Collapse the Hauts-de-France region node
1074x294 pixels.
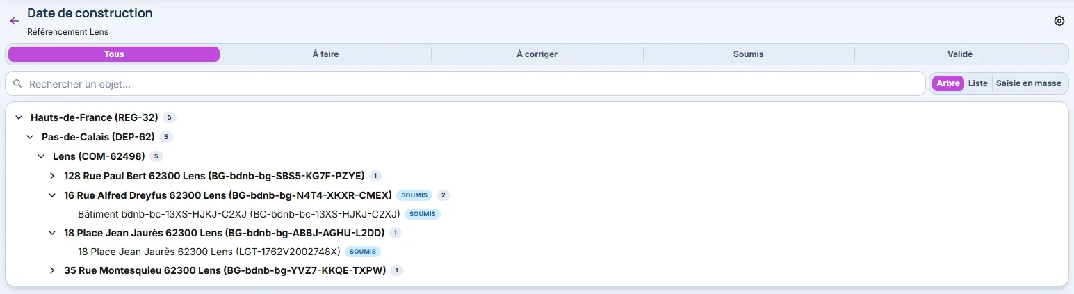click(19, 117)
